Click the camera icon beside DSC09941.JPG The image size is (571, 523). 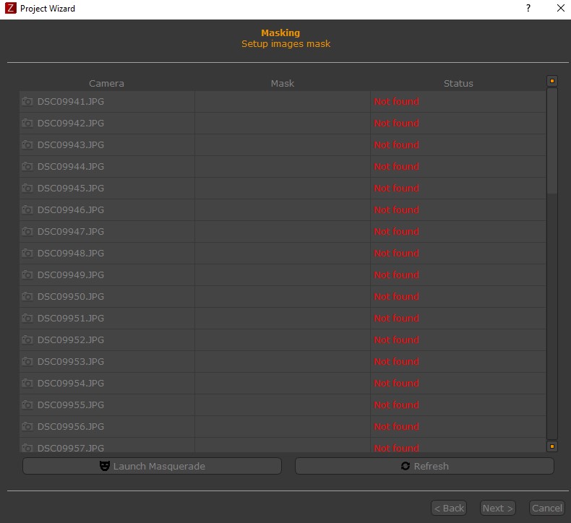pos(27,102)
